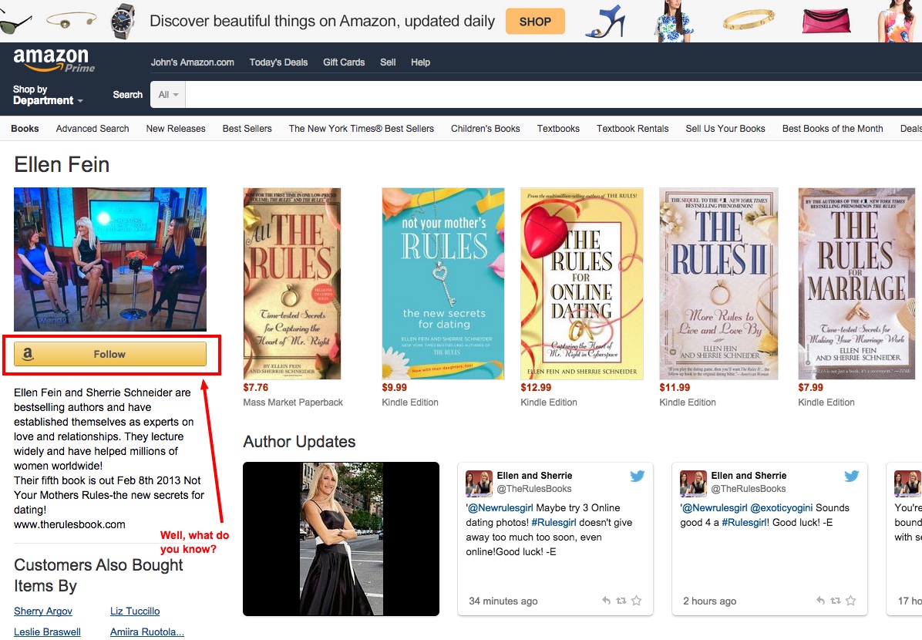
Task: Focus the Amazon search field
Action: pyautogui.click(x=554, y=95)
